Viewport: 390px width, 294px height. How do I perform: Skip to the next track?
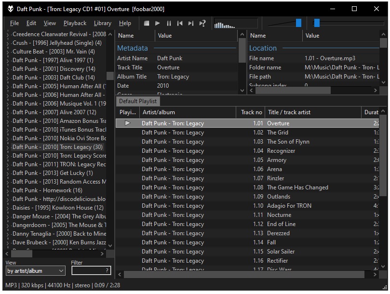191,23
